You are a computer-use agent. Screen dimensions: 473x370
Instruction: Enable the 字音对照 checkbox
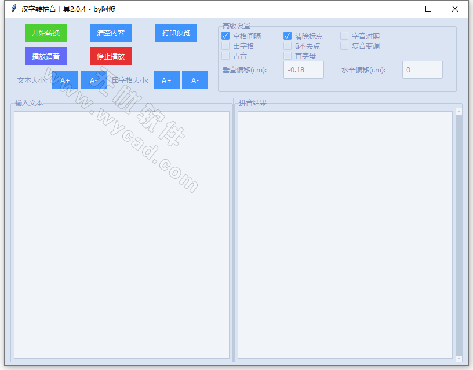[344, 36]
